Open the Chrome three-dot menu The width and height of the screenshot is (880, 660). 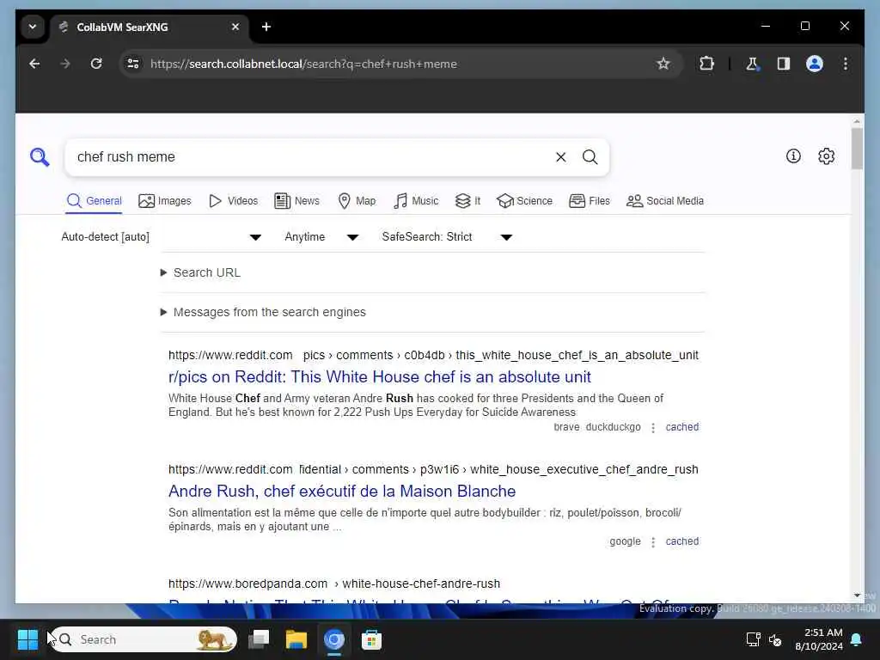click(846, 64)
